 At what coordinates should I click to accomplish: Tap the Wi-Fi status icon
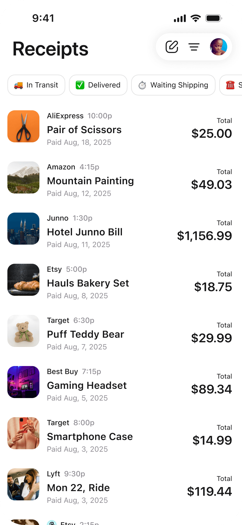click(196, 18)
